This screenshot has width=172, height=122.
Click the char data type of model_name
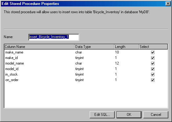tap(79, 63)
